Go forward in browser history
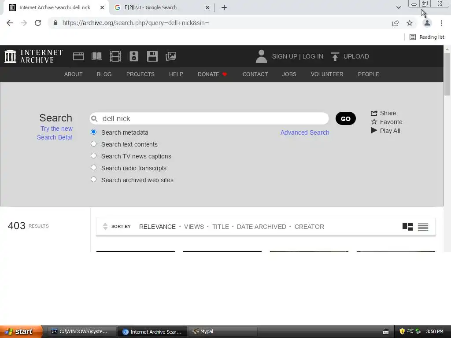This screenshot has height=338, width=451. coord(24,23)
